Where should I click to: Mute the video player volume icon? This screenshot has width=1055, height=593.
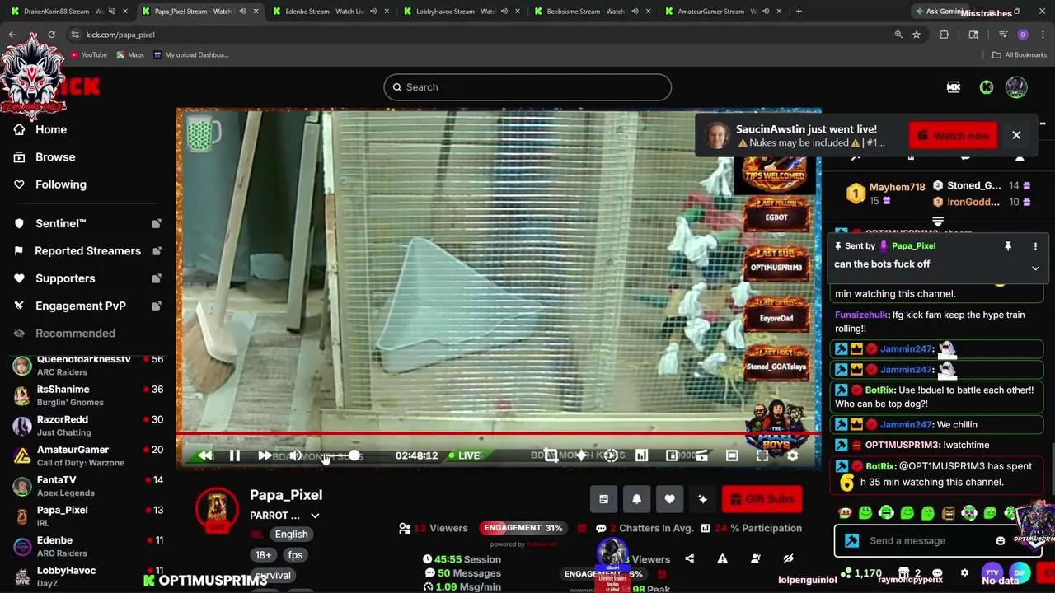tap(295, 455)
